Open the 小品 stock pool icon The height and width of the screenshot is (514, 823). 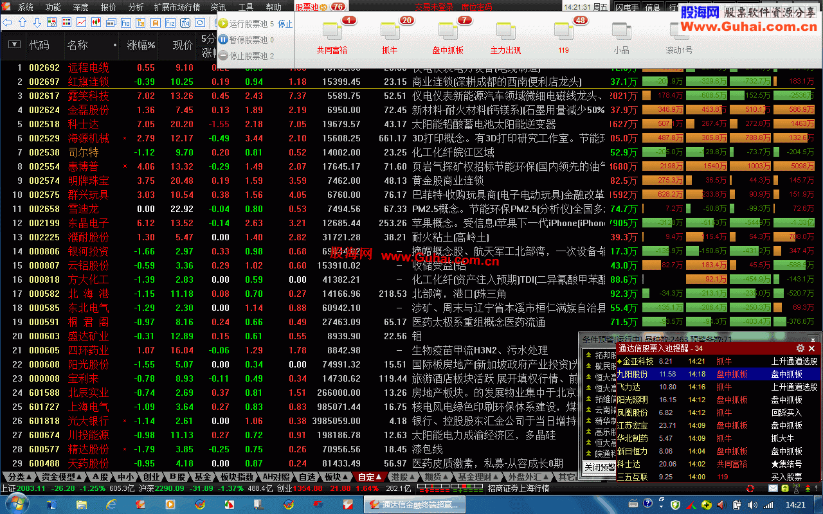tap(621, 30)
